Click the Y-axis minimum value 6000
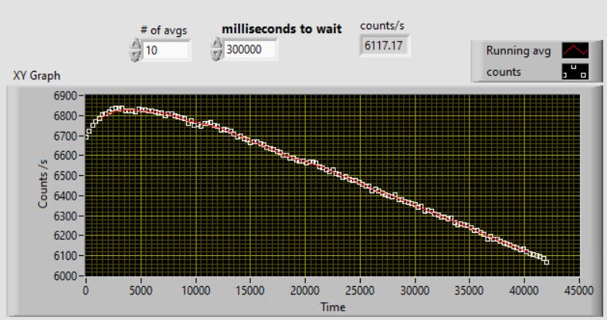The height and width of the screenshot is (320, 607). pyautogui.click(x=66, y=276)
